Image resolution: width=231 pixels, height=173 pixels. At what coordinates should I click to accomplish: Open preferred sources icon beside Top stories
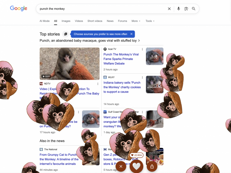[x=66, y=34]
